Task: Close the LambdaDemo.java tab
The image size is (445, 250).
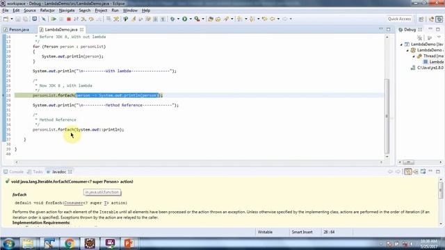Action: pyautogui.click(x=82, y=29)
